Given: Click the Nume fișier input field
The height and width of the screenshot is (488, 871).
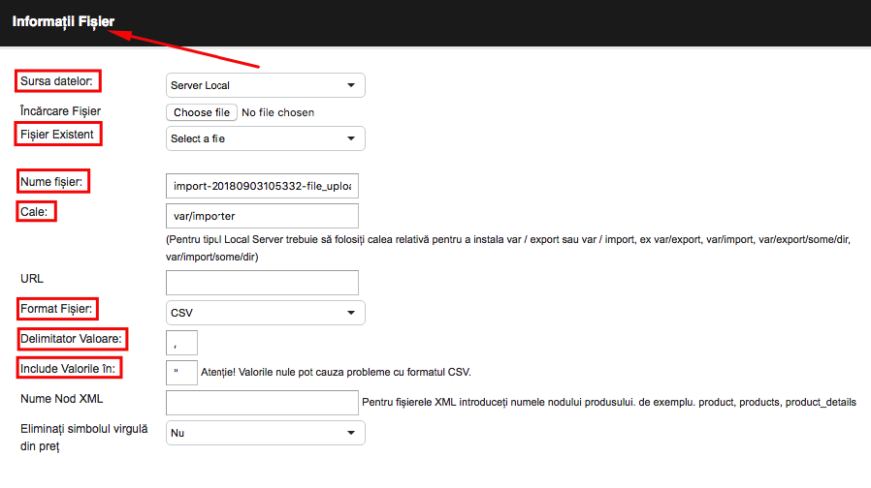Looking at the screenshot, I should click(x=262, y=186).
